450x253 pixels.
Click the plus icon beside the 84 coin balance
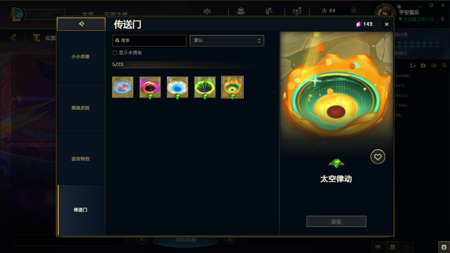pyautogui.click(x=354, y=10)
